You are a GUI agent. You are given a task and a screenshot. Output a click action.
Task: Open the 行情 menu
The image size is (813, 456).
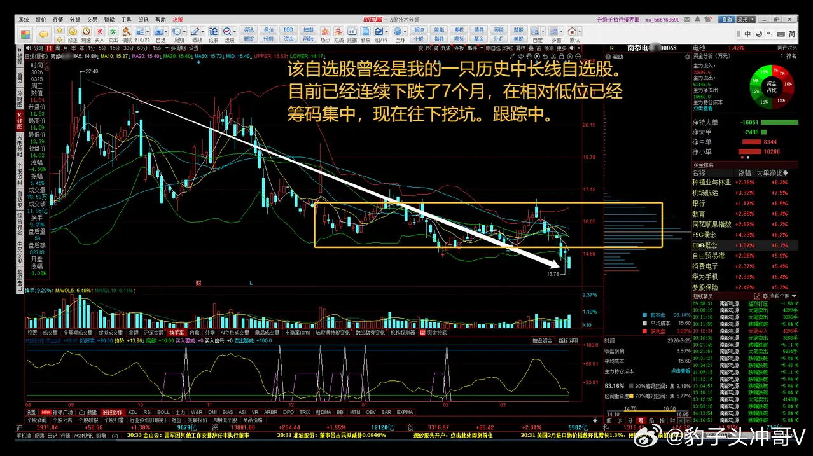point(58,20)
